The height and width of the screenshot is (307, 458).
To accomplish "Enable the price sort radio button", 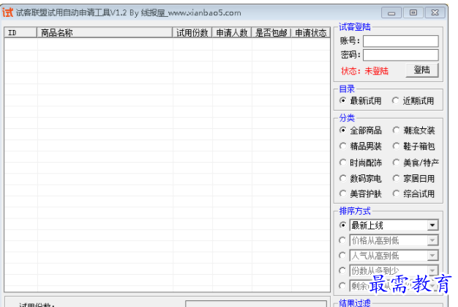I will [342, 240].
